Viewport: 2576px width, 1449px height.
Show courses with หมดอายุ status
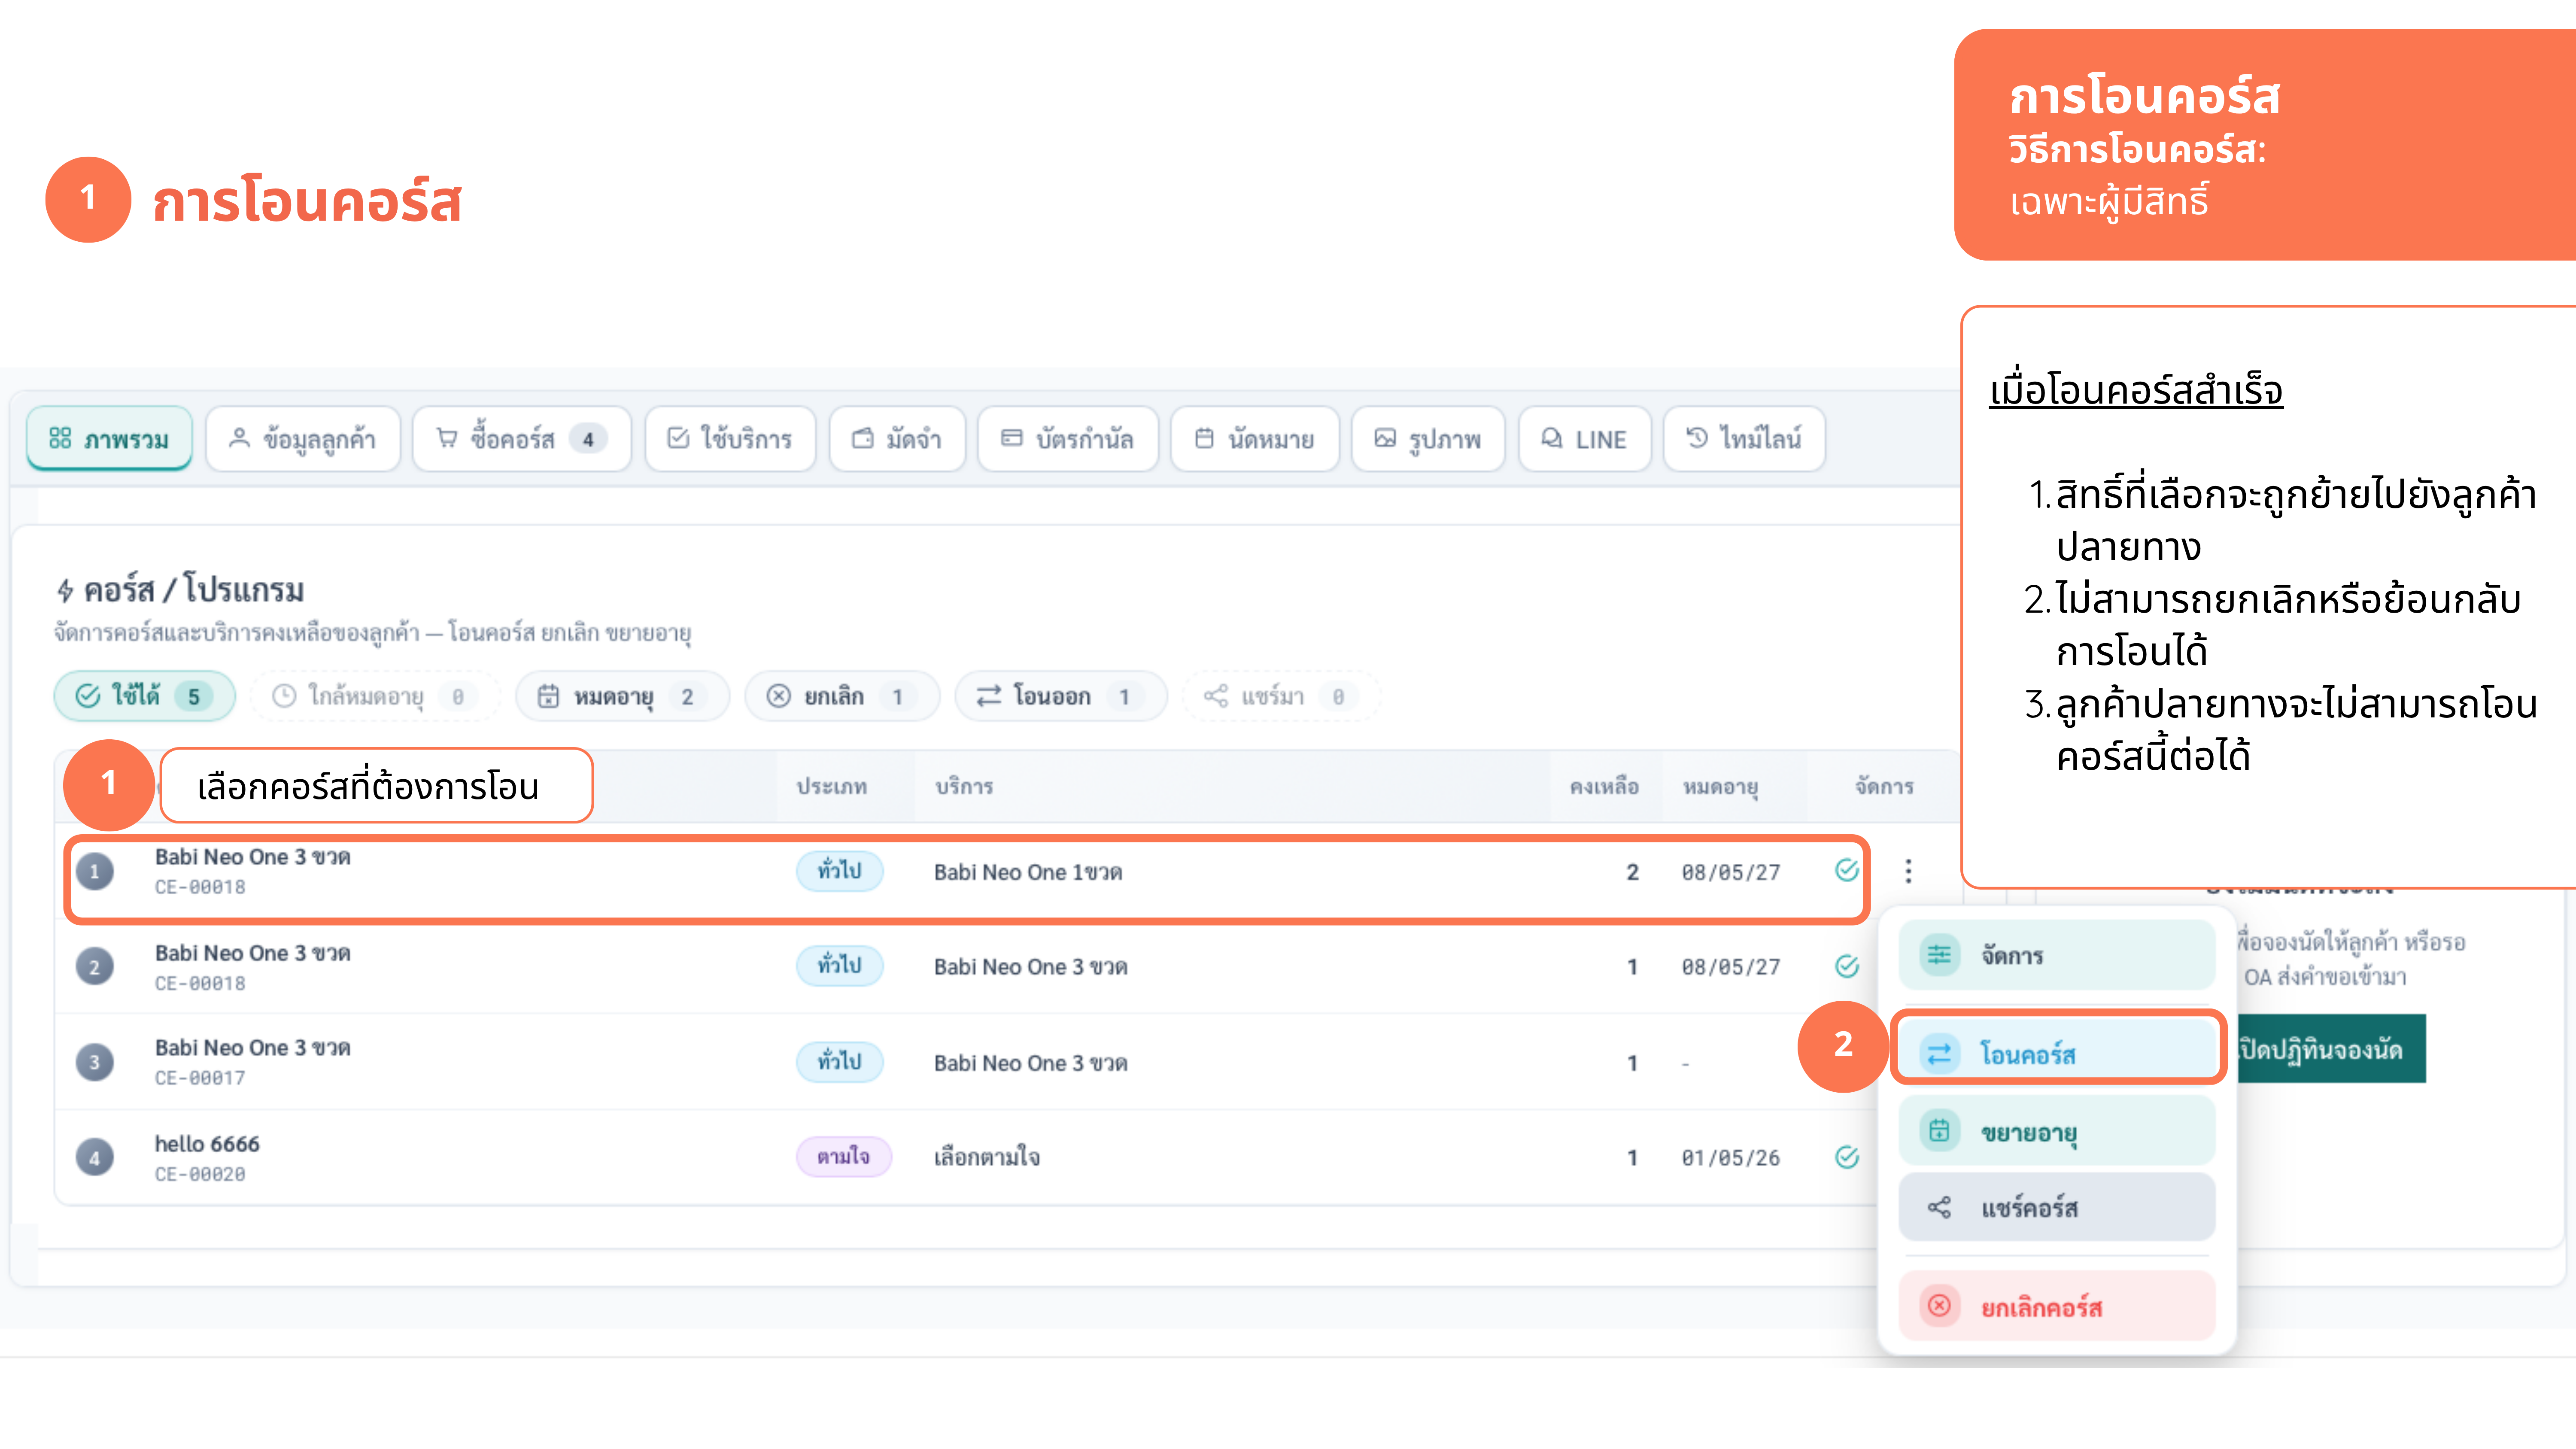(x=622, y=696)
